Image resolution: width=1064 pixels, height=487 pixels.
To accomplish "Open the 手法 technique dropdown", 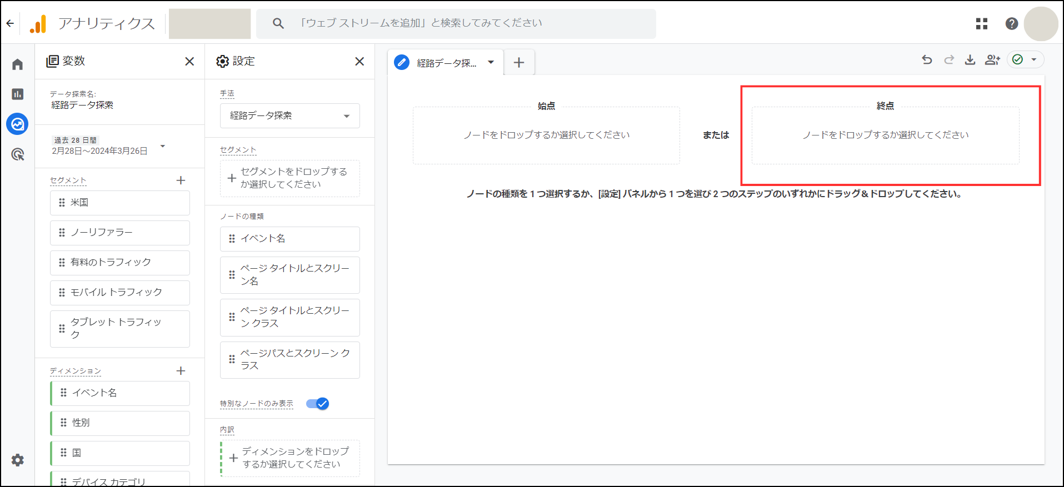I will pyautogui.click(x=290, y=116).
